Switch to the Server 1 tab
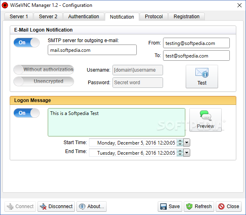 pos(19,17)
